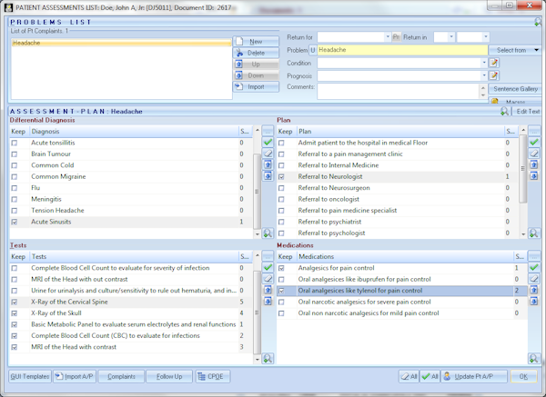546x397 pixels.
Task: Open the ellipsis button above Diagnosis list
Action: 268,131
